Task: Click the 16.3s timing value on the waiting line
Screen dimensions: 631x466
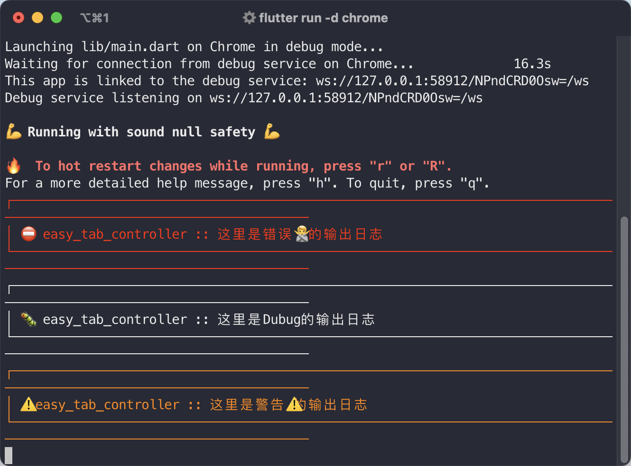Action: point(532,63)
